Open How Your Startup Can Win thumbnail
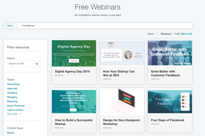This screenshot has width=205, height=136. 122,53
